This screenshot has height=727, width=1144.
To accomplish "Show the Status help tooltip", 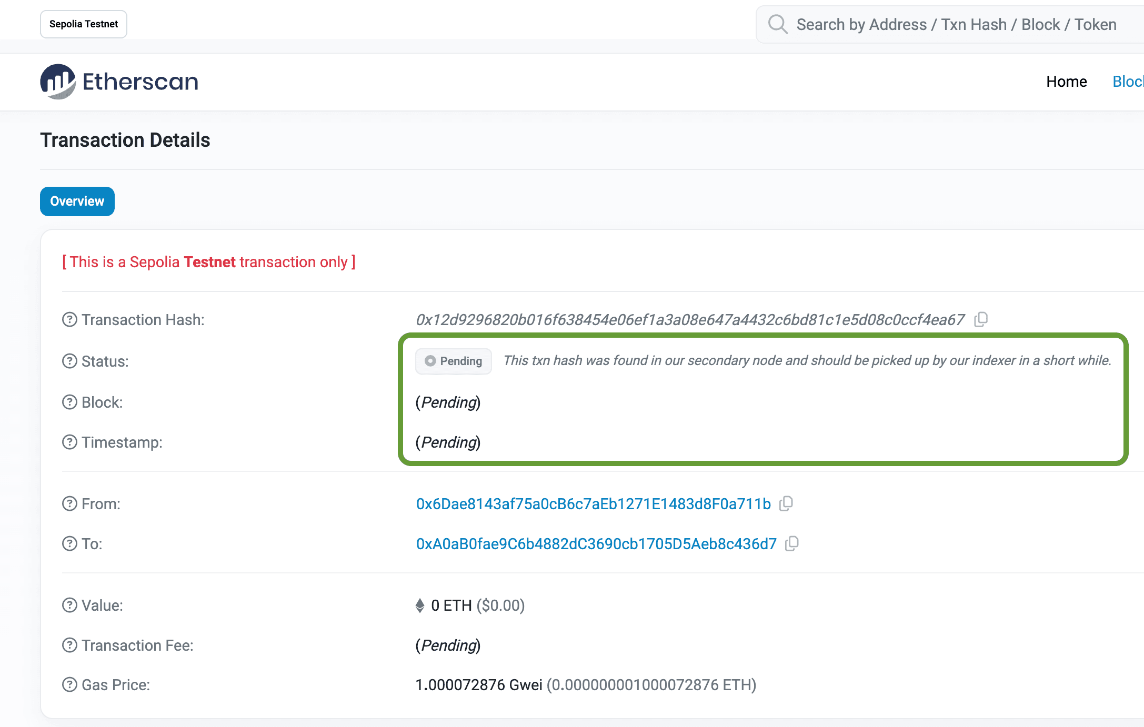I will [69, 361].
